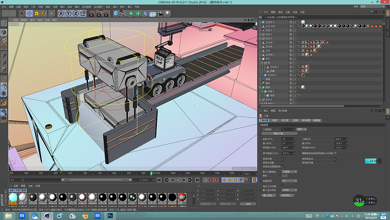The image size is (390, 220).
Task: Click the 缩放工程 button
Action: click(279, 134)
